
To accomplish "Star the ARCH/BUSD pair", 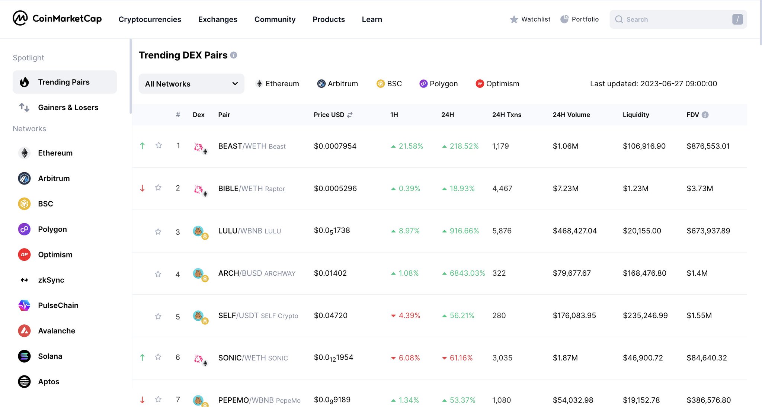I will point(158,274).
